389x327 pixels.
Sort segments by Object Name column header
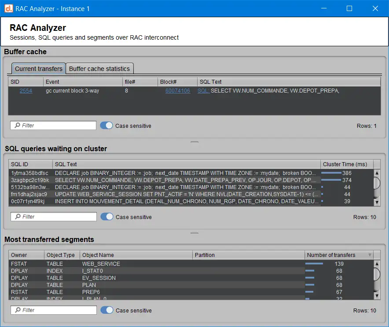[136, 255]
